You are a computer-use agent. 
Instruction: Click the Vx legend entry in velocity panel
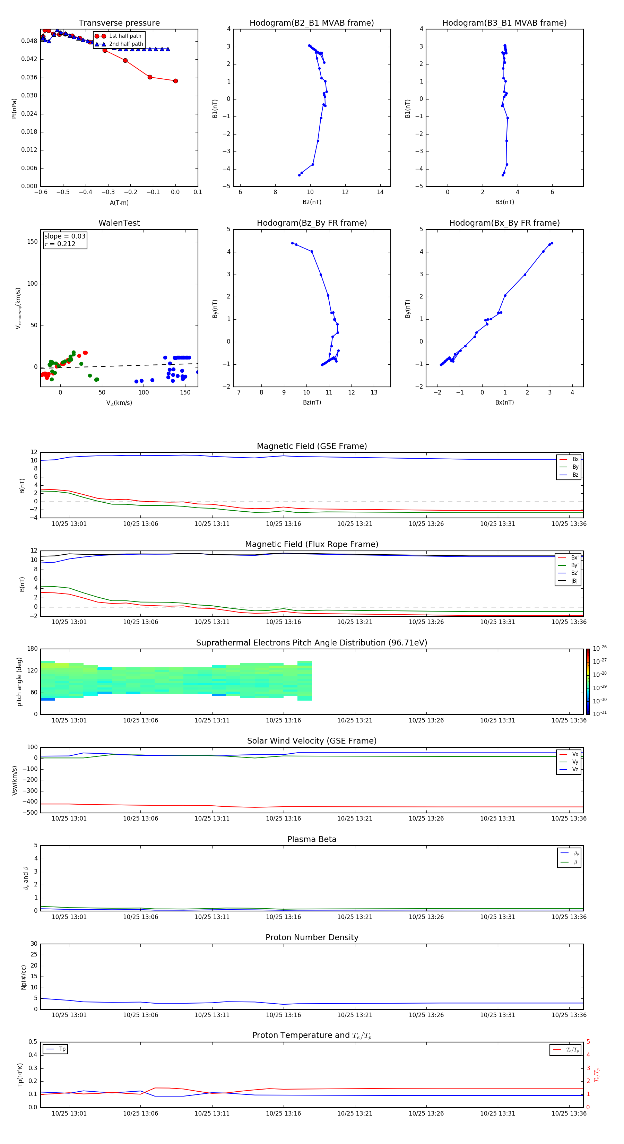click(x=569, y=754)
